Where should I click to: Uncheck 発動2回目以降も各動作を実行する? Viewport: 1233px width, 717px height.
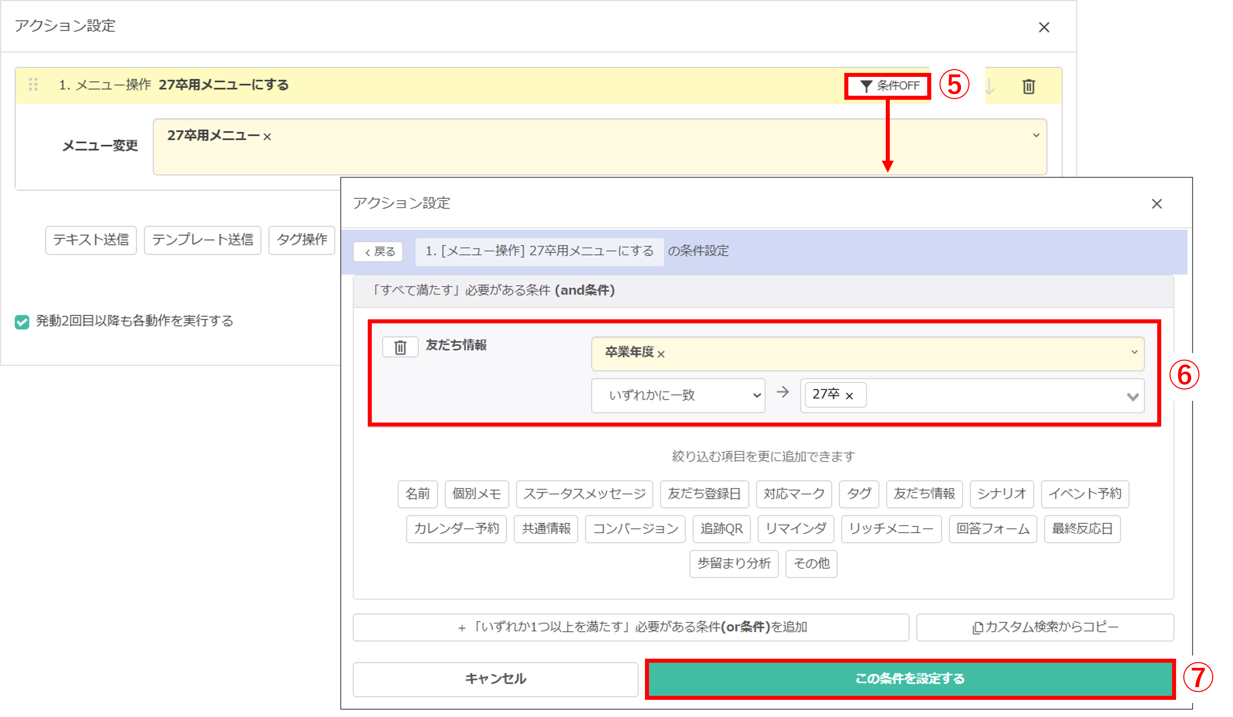pos(21,321)
